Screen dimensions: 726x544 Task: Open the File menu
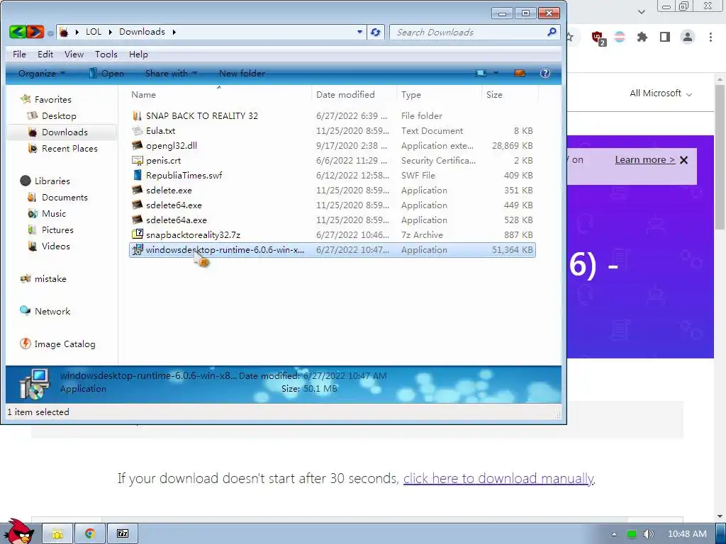click(19, 54)
